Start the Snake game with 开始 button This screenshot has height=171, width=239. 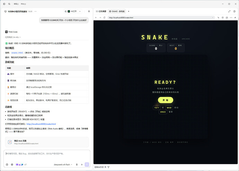[x=165, y=100]
